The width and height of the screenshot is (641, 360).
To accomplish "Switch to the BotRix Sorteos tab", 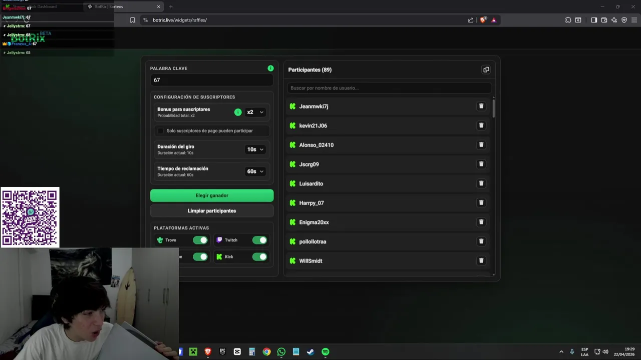I will (x=124, y=6).
